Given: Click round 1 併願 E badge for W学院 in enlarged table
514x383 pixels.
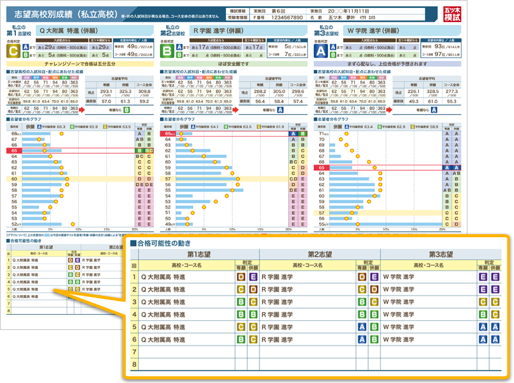Looking at the screenshot, I should tap(495, 277).
